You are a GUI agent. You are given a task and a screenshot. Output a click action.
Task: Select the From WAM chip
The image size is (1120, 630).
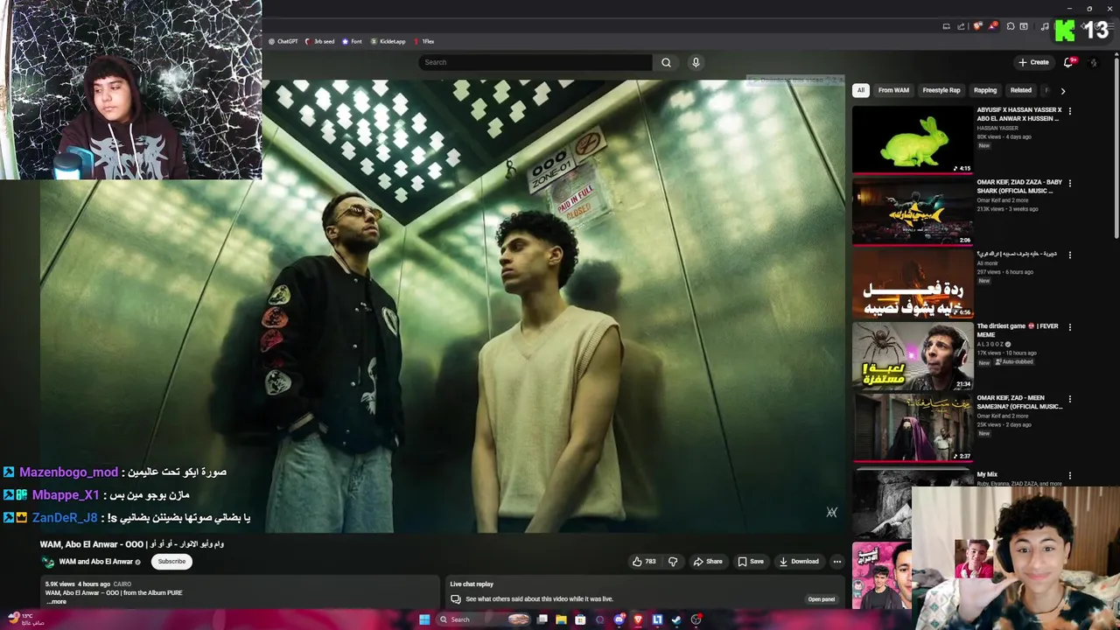point(893,90)
